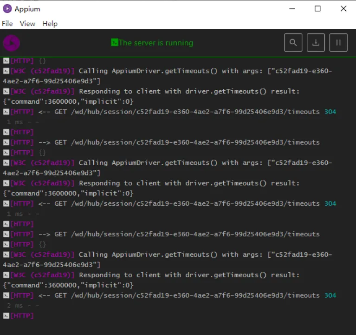Click "The server is running" status text
This screenshot has height=335, width=356.
(x=155, y=43)
